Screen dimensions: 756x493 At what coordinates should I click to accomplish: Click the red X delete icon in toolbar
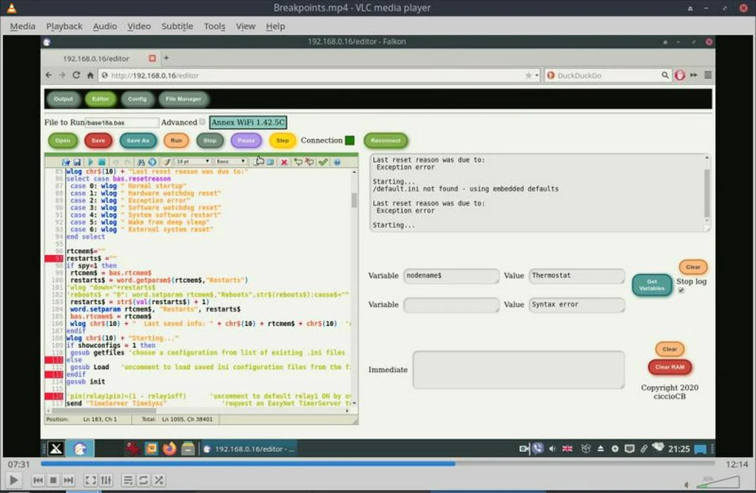[284, 162]
